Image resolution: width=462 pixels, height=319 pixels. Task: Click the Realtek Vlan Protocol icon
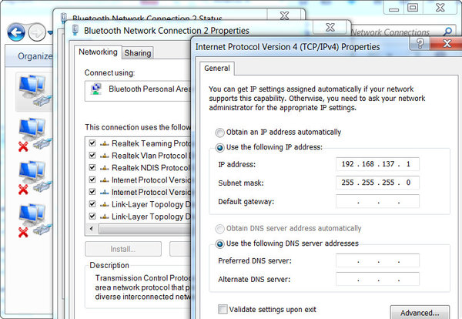104,156
